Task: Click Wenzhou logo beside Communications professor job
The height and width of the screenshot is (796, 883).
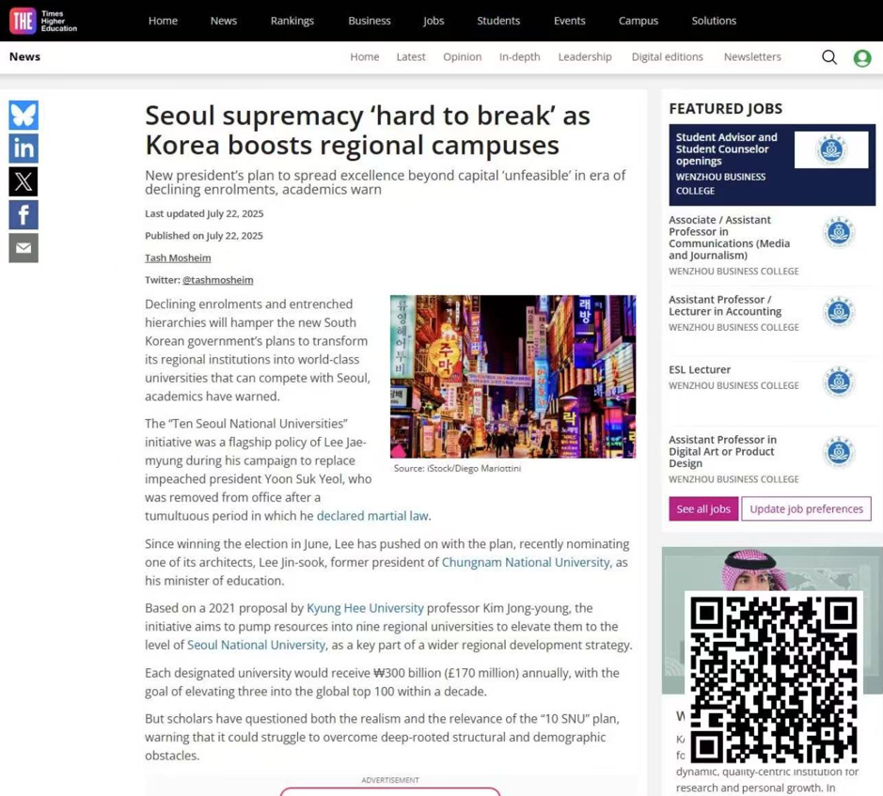Action: (839, 232)
